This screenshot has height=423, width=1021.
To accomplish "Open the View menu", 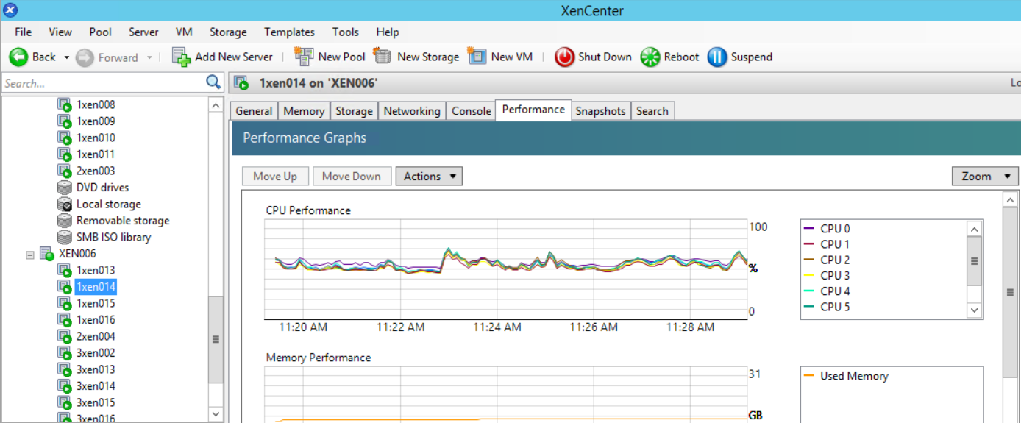I will point(60,32).
